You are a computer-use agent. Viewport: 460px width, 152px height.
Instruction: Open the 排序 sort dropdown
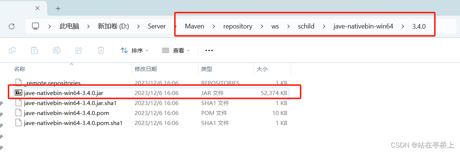pyautogui.click(x=135, y=50)
